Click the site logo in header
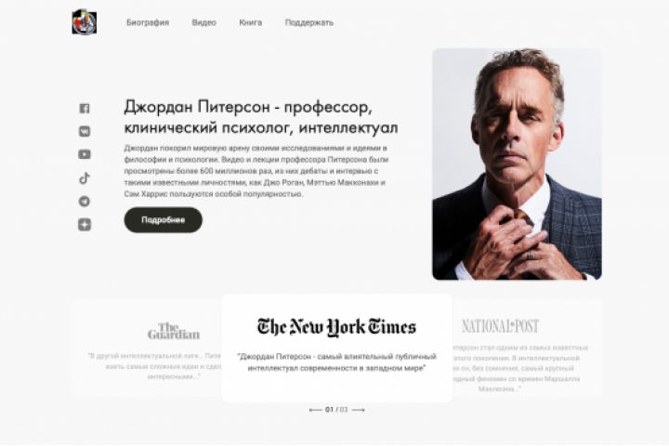 point(85,22)
